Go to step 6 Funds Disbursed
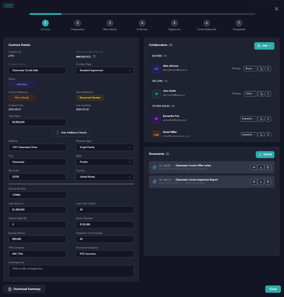Viewport: 284px width, 297px height. pos(207,23)
